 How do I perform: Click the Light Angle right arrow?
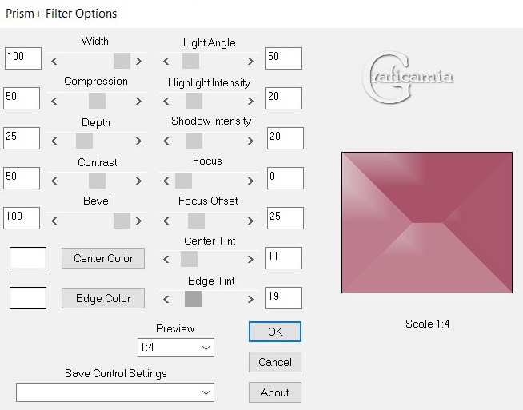250,61
